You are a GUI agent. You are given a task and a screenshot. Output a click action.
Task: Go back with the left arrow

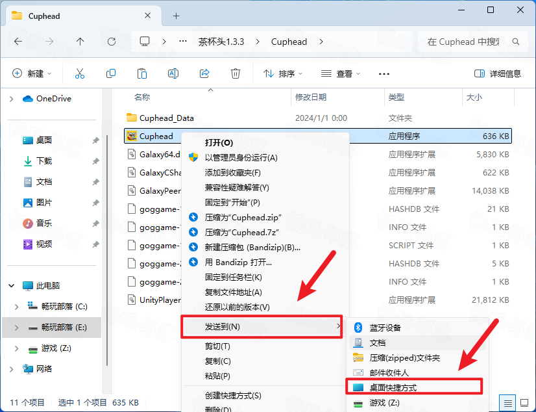coord(18,42)
